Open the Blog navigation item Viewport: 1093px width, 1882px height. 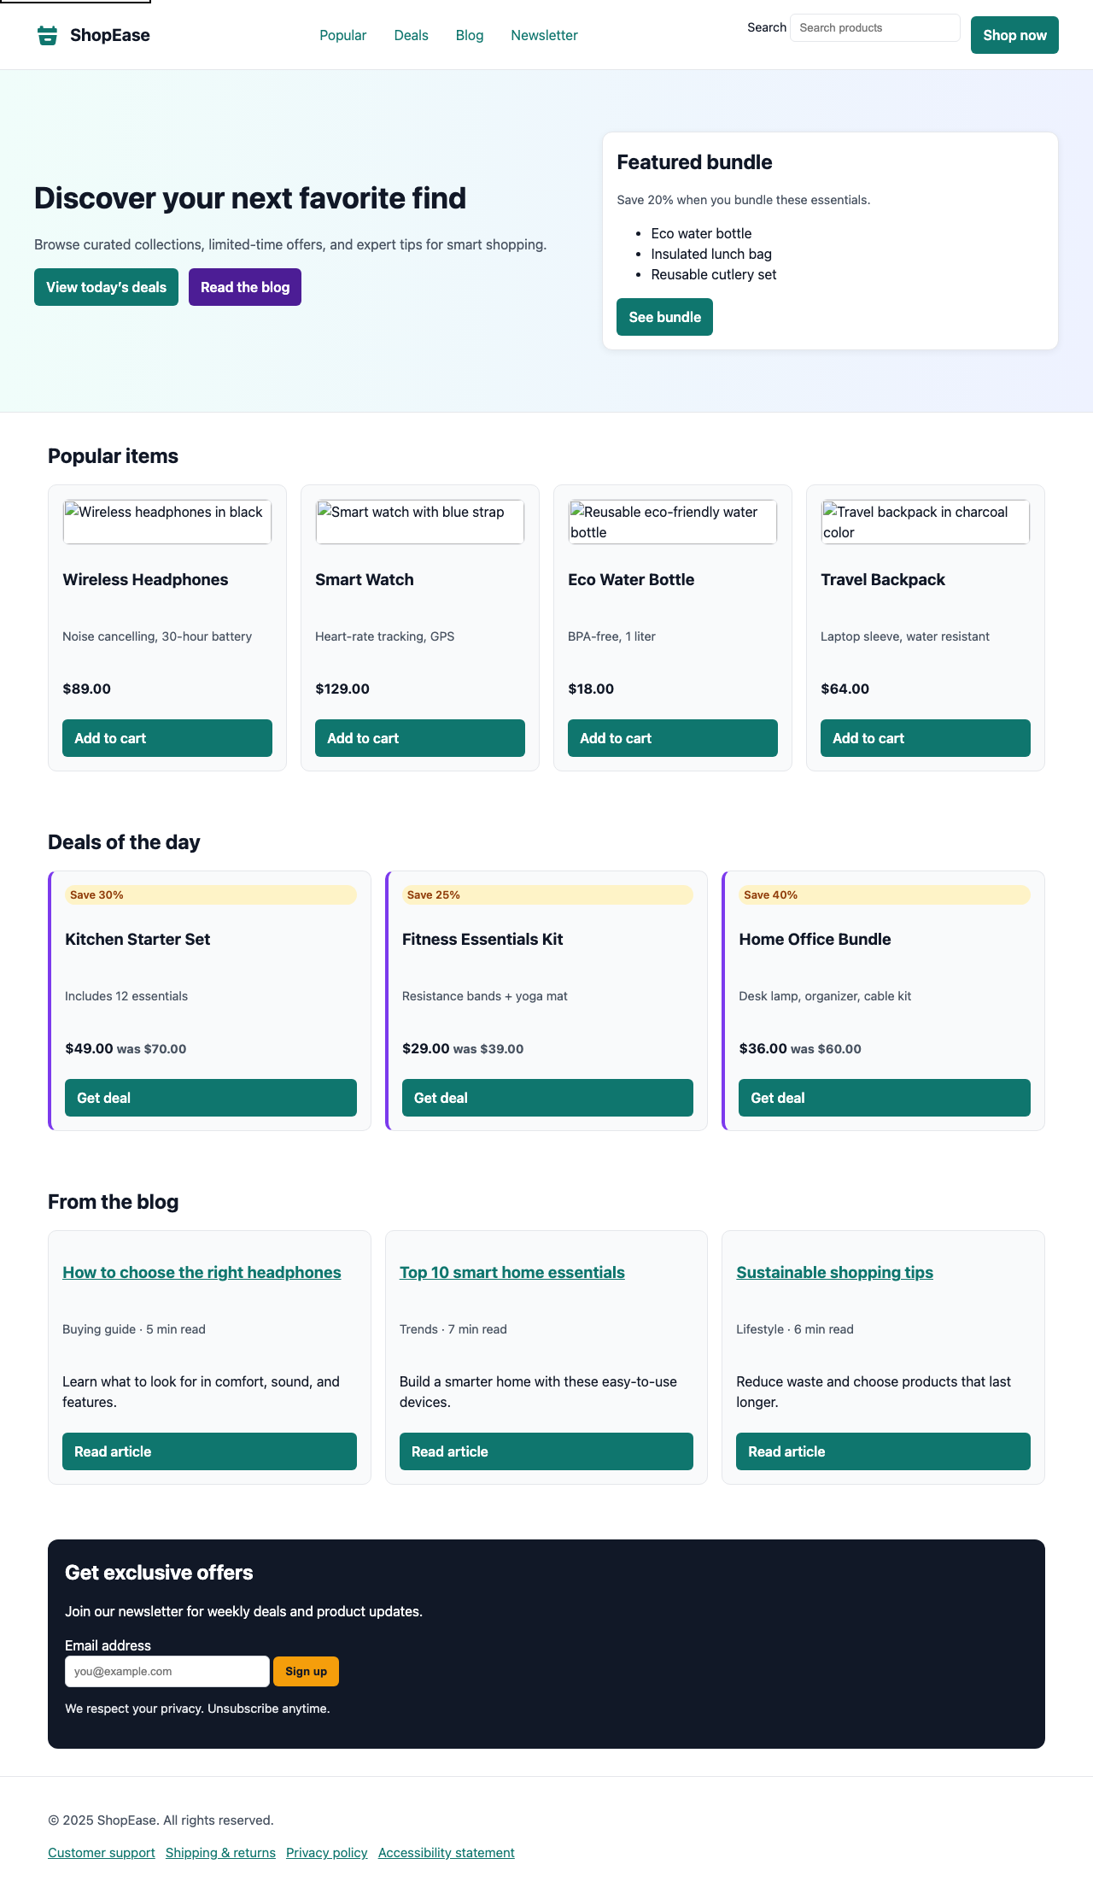pos(469,35)
